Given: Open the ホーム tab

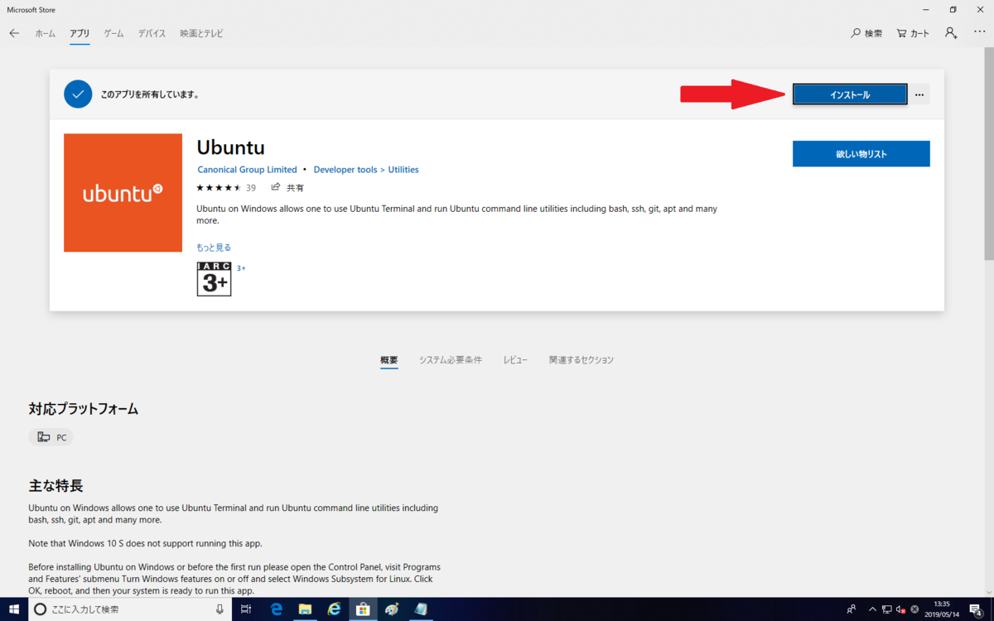Looking at the screenshot, I should [45, 33].
